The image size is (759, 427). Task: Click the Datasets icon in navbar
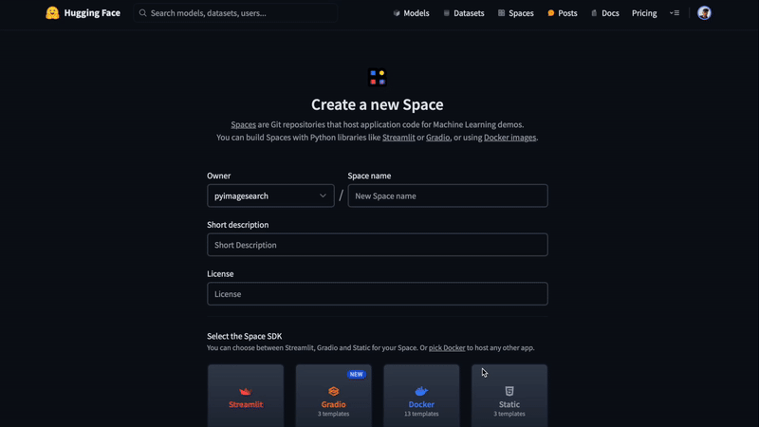[x=446, y=13]
